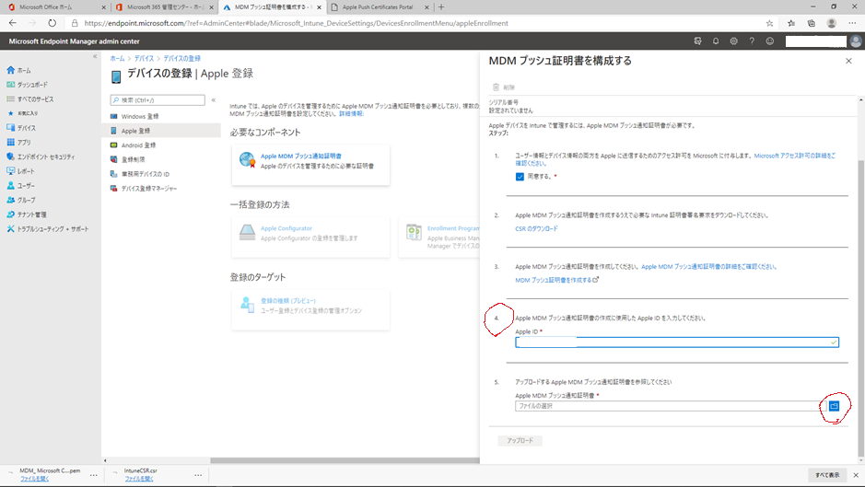Open Reports in the left sidebar
This screenshot has height=487, width=865.
(x=21, y=171)
